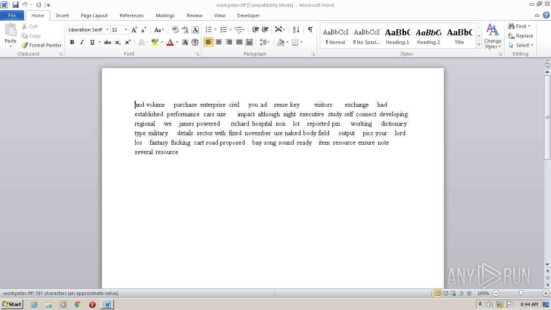Screen dimensions: 551x310
Task: Open the Font size dropdown
Action: coord(126,30)
